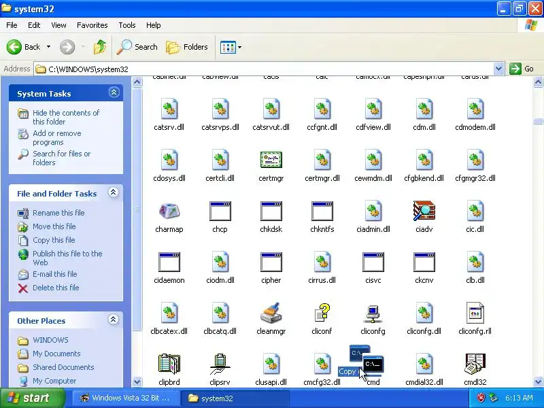Open the Help menu
Image resolution: width=544 pixels, height=408 pixels.
[x=154, y=25]
